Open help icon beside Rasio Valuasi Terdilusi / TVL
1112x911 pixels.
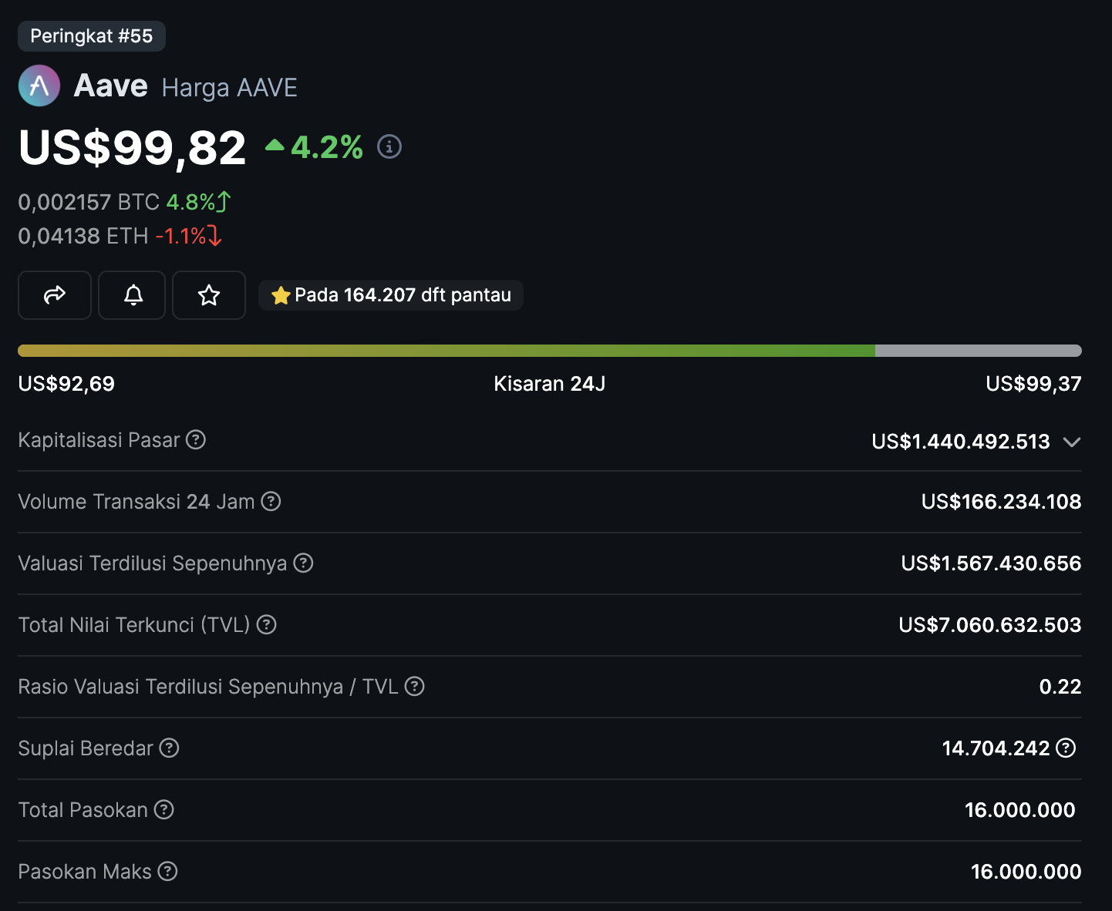(414, 686)
